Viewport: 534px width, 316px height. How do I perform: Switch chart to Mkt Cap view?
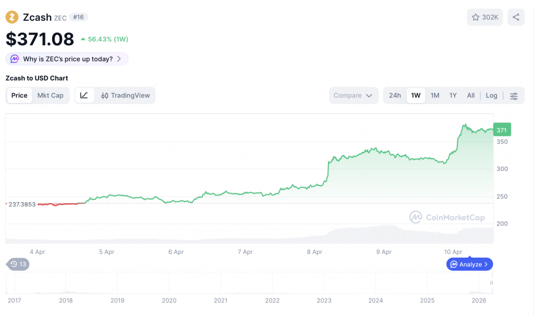click(50, 95)
